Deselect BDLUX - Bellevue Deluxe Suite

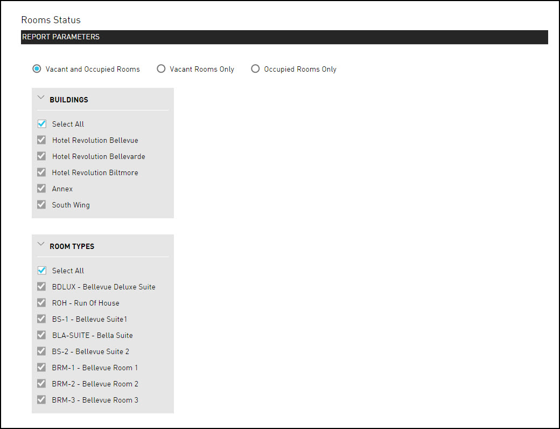pyautogui.click(x=41, y=286)
